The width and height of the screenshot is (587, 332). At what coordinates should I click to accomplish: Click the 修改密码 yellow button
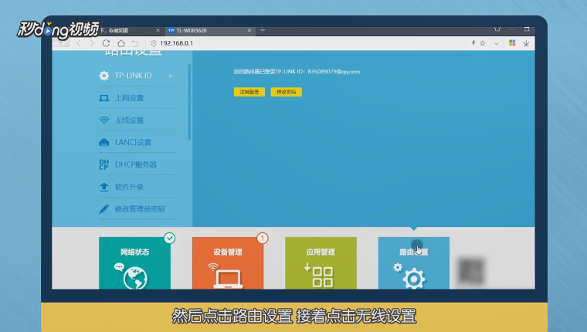coord(287,92)
